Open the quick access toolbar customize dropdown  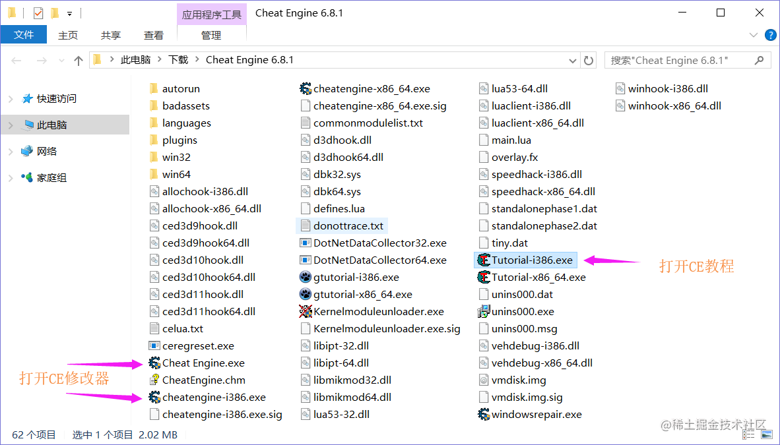(x=70, y=13)
